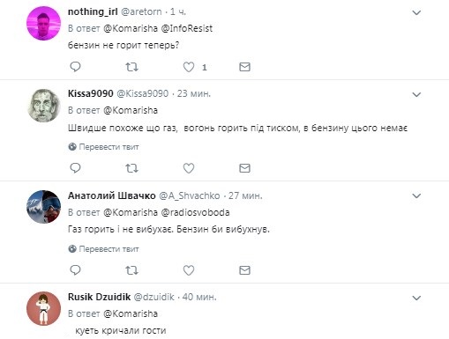
Task: Open more options chevron on nothing_irl's tweet
Action: pyautogui.click(x=416, y=12)
